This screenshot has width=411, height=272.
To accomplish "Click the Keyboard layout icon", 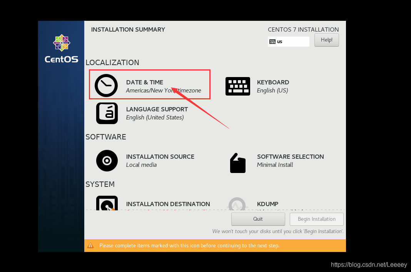I will [x=238, y=86].
